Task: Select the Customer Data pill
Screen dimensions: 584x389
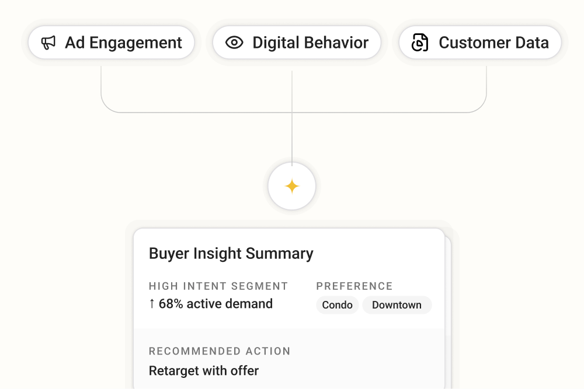Action: click(x=480, y=43)
